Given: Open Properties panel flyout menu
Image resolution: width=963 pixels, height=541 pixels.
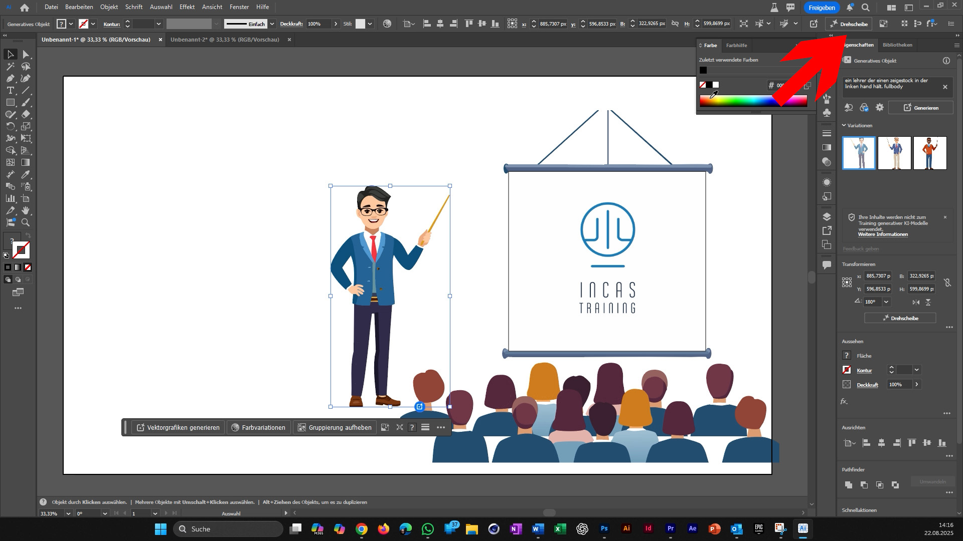Looking at the screenshot, I should point(956,45).
